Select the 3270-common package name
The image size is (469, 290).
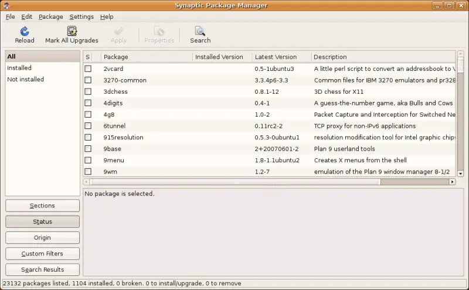point(125,80)
